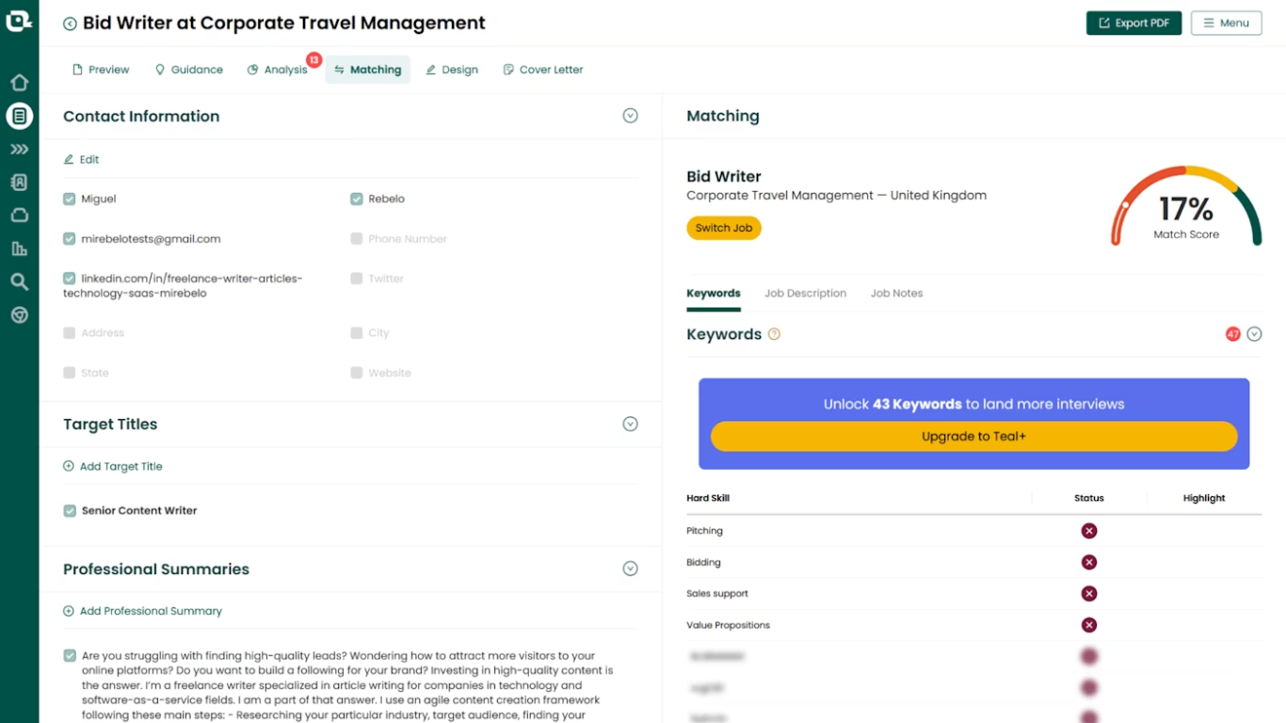The image size is (1286, 723).
Task: Collapse the Contact Information section
Action: click(630, 116)
